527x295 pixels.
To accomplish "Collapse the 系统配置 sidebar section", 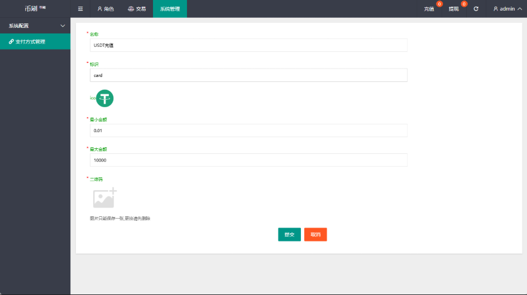I will (x=35, y=26).
